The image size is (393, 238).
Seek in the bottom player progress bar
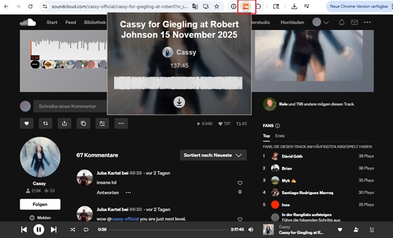[x=168, y=229]
